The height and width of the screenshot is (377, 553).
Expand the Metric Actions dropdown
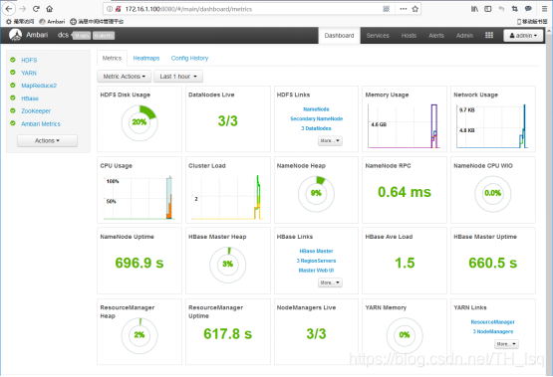click(x=125, y=77)
